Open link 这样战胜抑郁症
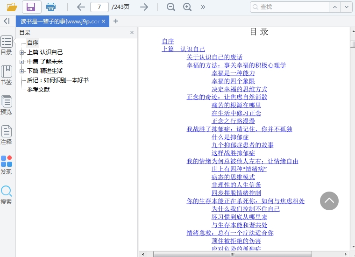This screenshot has height=257, width=355. 233,153
